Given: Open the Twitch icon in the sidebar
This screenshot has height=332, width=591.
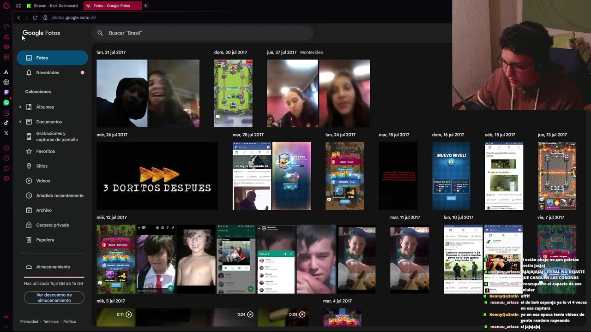Looking at the screenshot, I should point(6,93).
